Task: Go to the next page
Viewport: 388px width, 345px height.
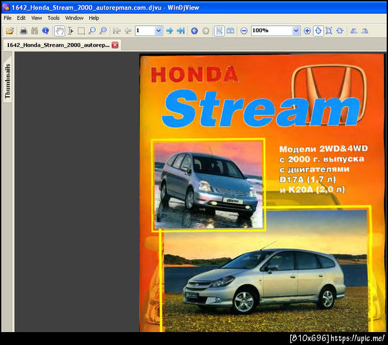Action: [169, 31]
